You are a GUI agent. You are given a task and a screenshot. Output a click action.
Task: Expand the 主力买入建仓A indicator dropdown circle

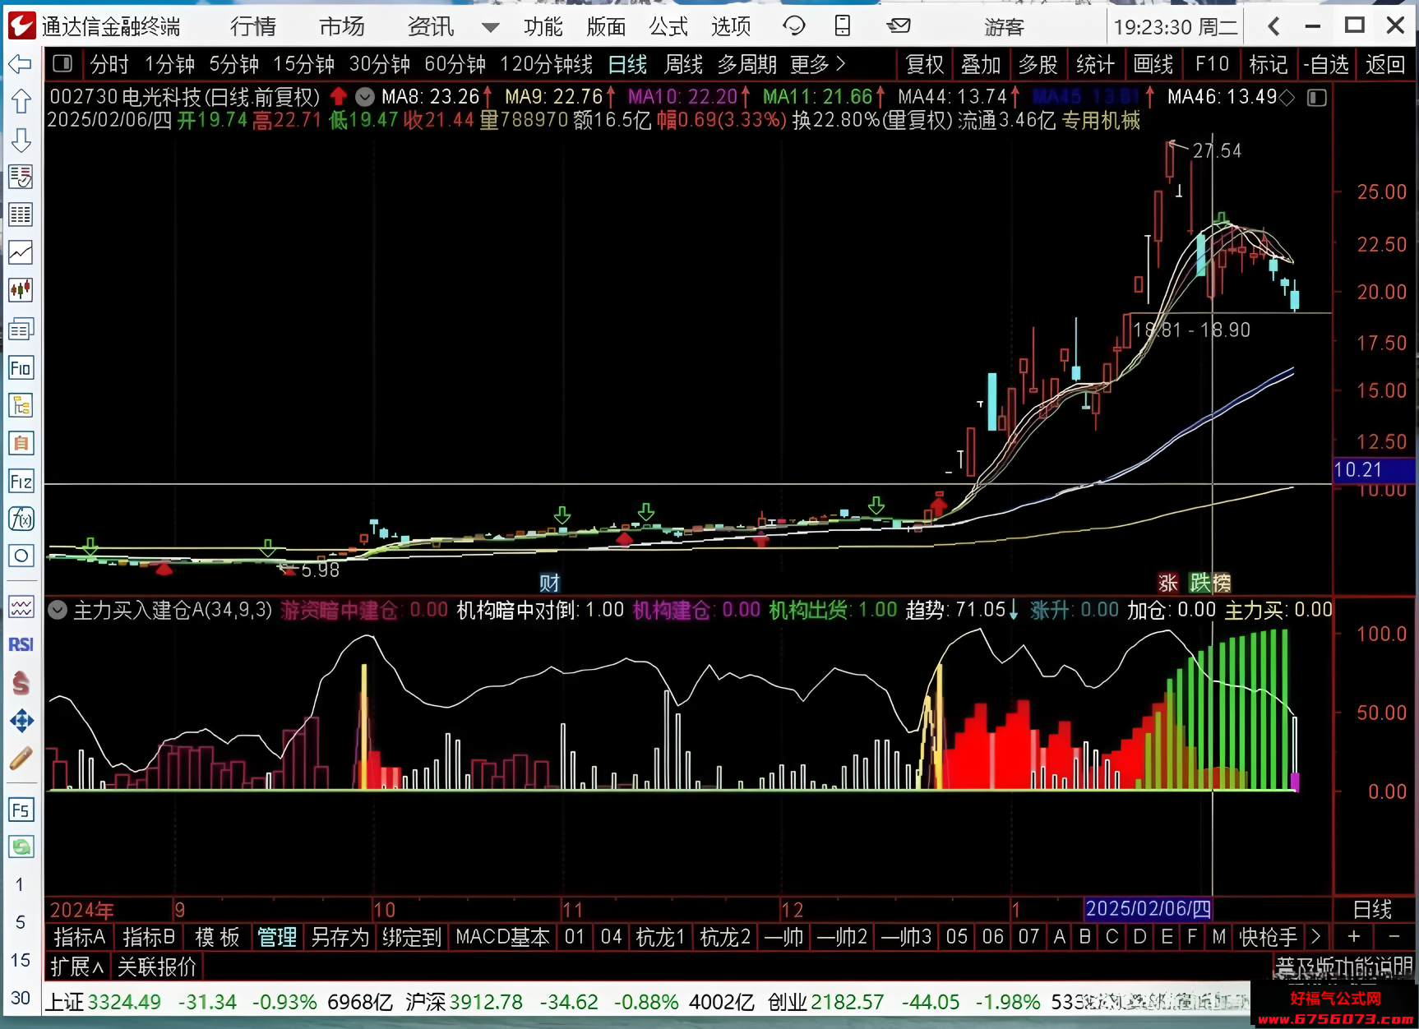coord(58,610)
